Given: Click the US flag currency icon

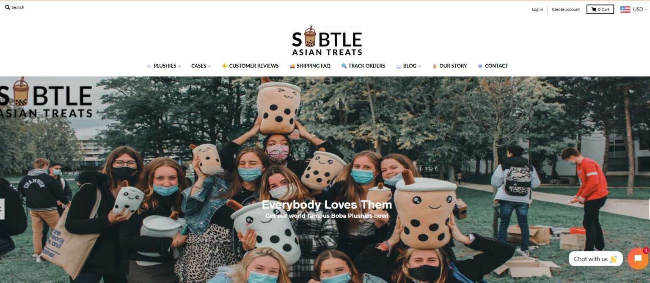Looking at the screenshot, I should (x=625, y=9).
